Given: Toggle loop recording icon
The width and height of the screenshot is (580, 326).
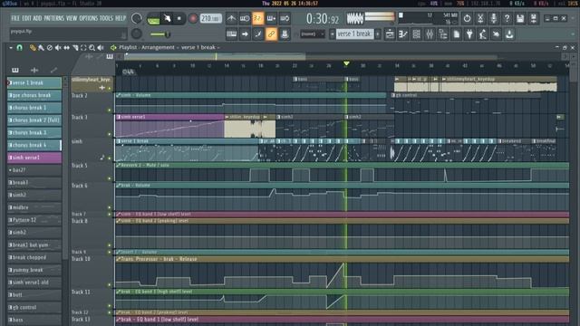Looking at the screenshot, I should tap(285, 18).
